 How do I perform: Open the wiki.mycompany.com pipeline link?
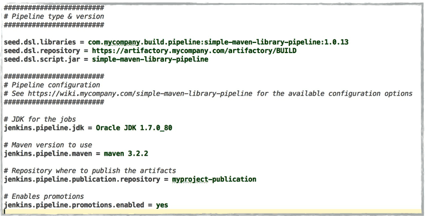click(x=140, y=94)
